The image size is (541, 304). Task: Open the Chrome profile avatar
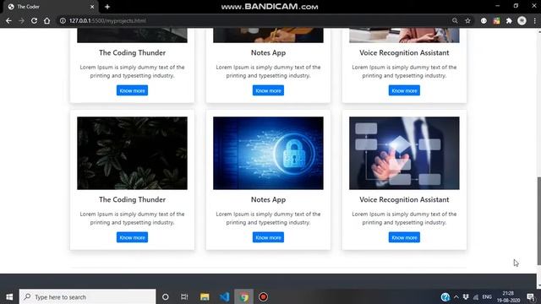pos(522,20)
